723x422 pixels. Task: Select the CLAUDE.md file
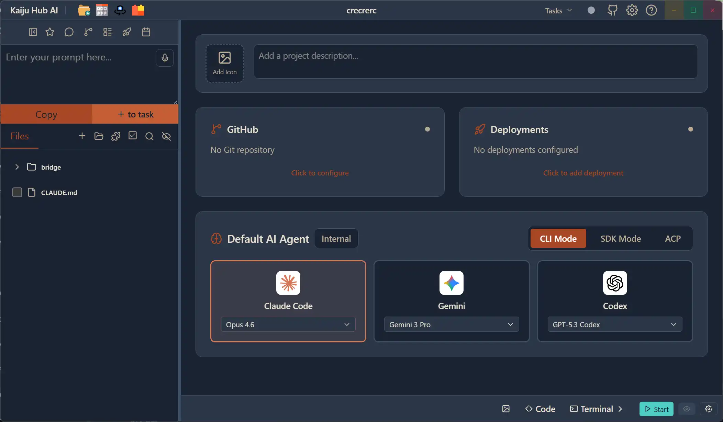(59, 192)
